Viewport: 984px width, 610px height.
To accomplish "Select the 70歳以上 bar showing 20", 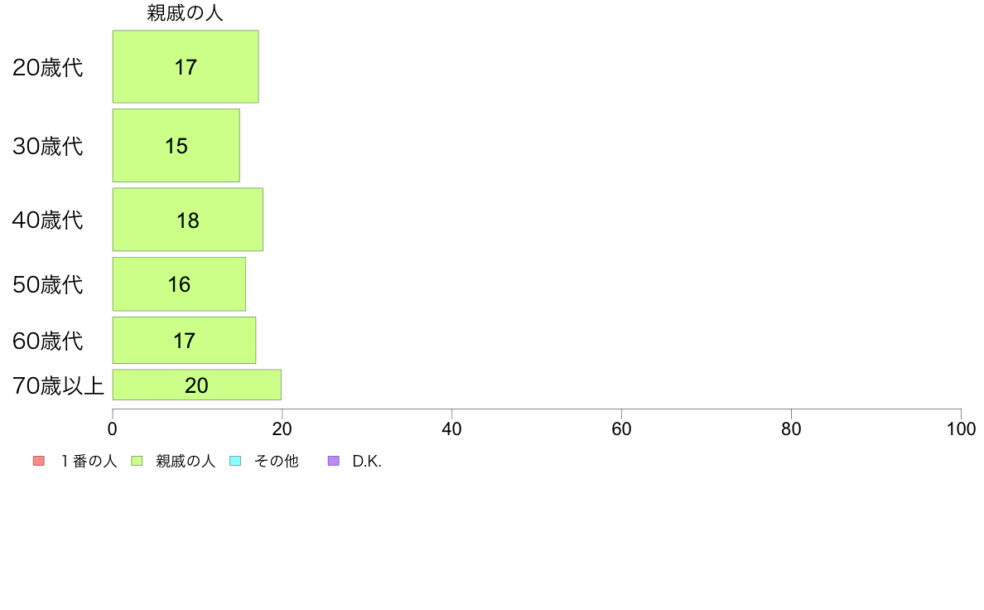I will coord(197,385).
